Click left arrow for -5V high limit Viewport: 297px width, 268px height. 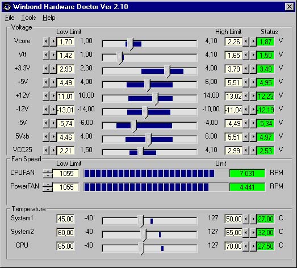coord(246,123)
